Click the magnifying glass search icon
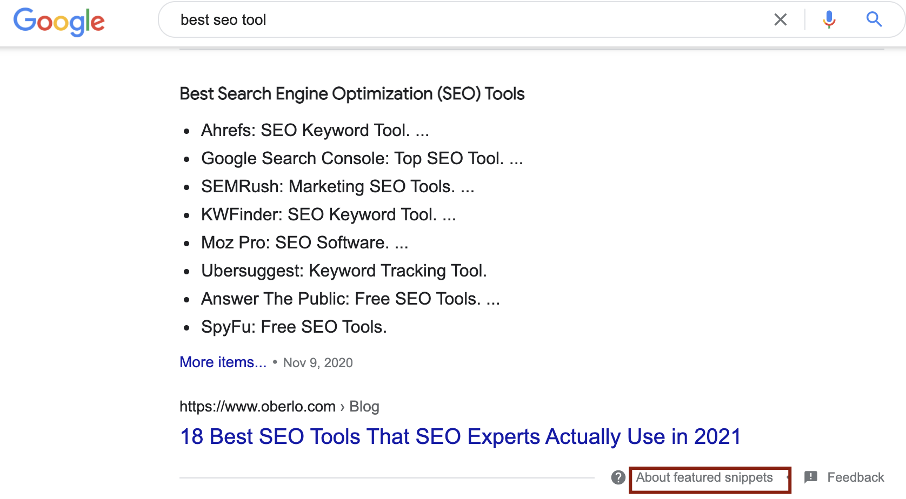The image size is (906, 499). (x=874, y=19)
